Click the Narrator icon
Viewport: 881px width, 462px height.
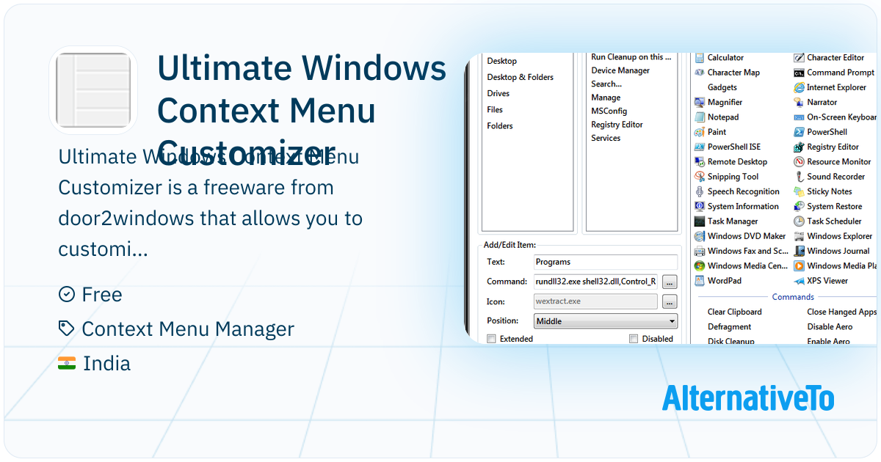tap(800, 103)
